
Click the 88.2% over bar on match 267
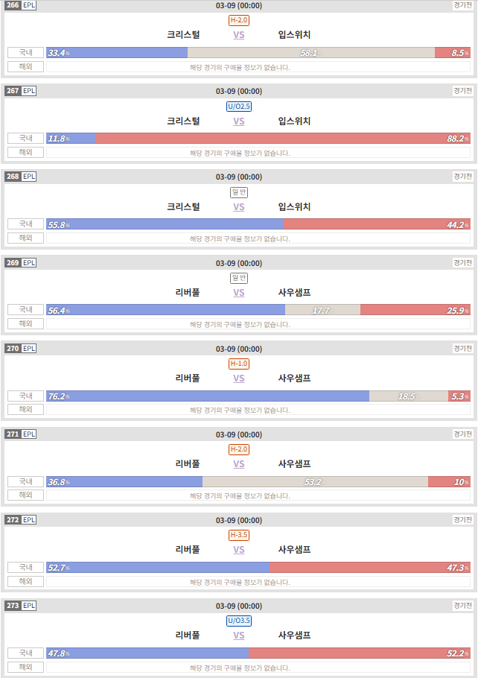(283, 139)
